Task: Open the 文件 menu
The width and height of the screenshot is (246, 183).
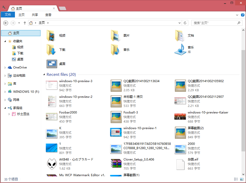Action: tap(8, 15)
